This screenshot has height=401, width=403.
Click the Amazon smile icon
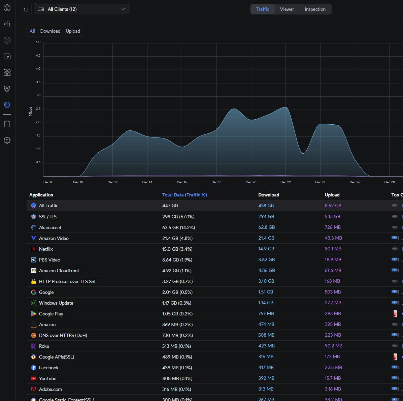click(33, 325)
